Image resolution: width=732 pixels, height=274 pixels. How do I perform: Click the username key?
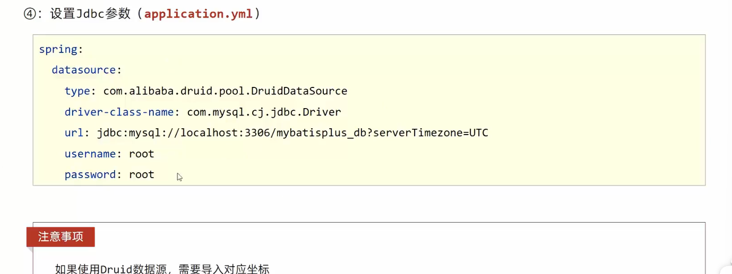point(90,154)
